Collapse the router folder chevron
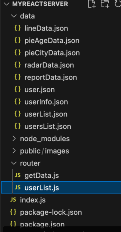The height and width of the screenshot is (232, 121). pos(14,163)
